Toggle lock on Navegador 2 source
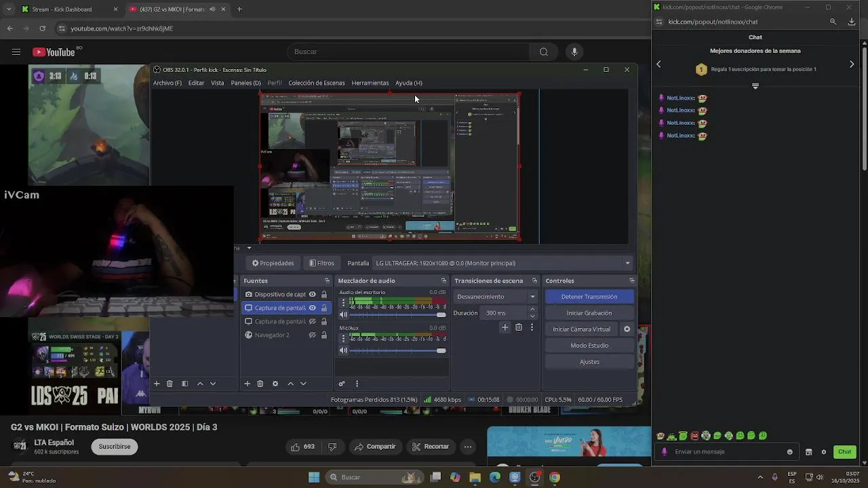The image size is (868, 488). pos(324,335)
